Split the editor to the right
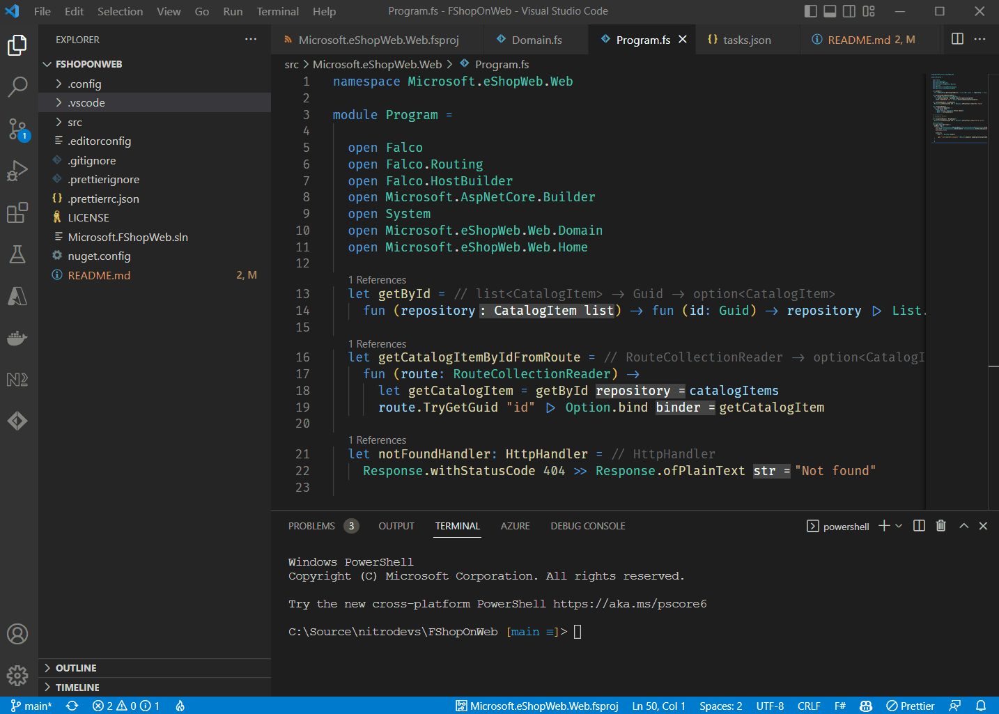Viewport: 999px width, 714px height. [958, 39]
